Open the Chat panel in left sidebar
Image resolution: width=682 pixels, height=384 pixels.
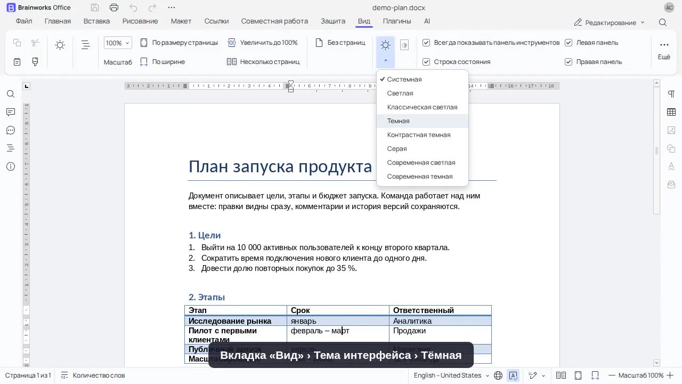click(11, 130)
